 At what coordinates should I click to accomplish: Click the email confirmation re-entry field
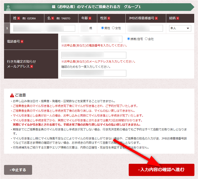pos(94,73)
